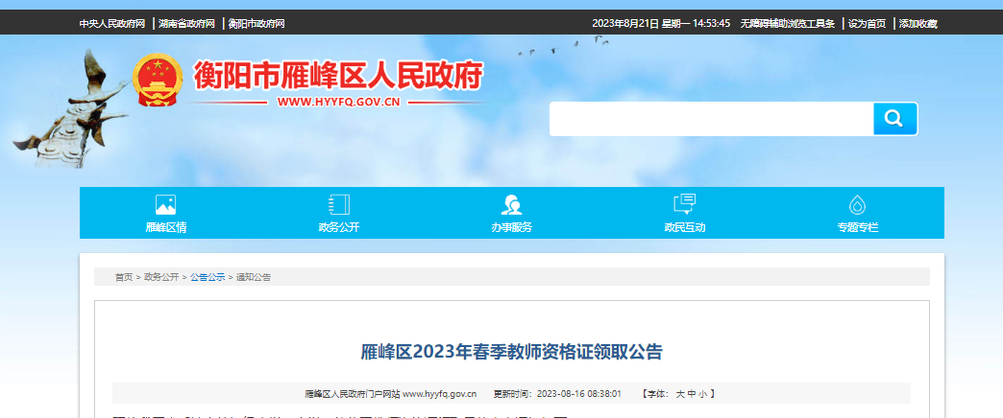Go to 衡阳市政府网 link
1003x418 pixels.
pos(257,23)
